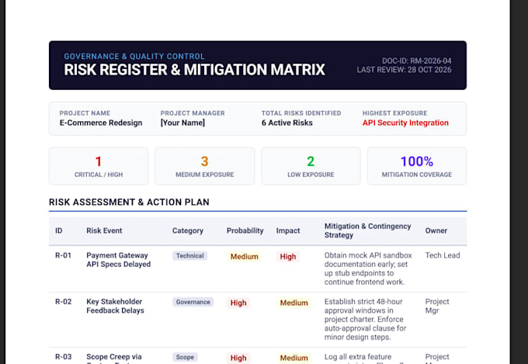Click the 'High' probability badge in R-02
This screenshot has width=528, height=364.
pos(238,303)
